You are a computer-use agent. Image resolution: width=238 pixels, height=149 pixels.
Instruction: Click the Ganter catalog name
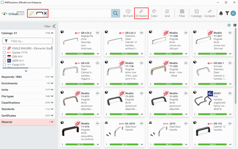click(x=17, y=52)
